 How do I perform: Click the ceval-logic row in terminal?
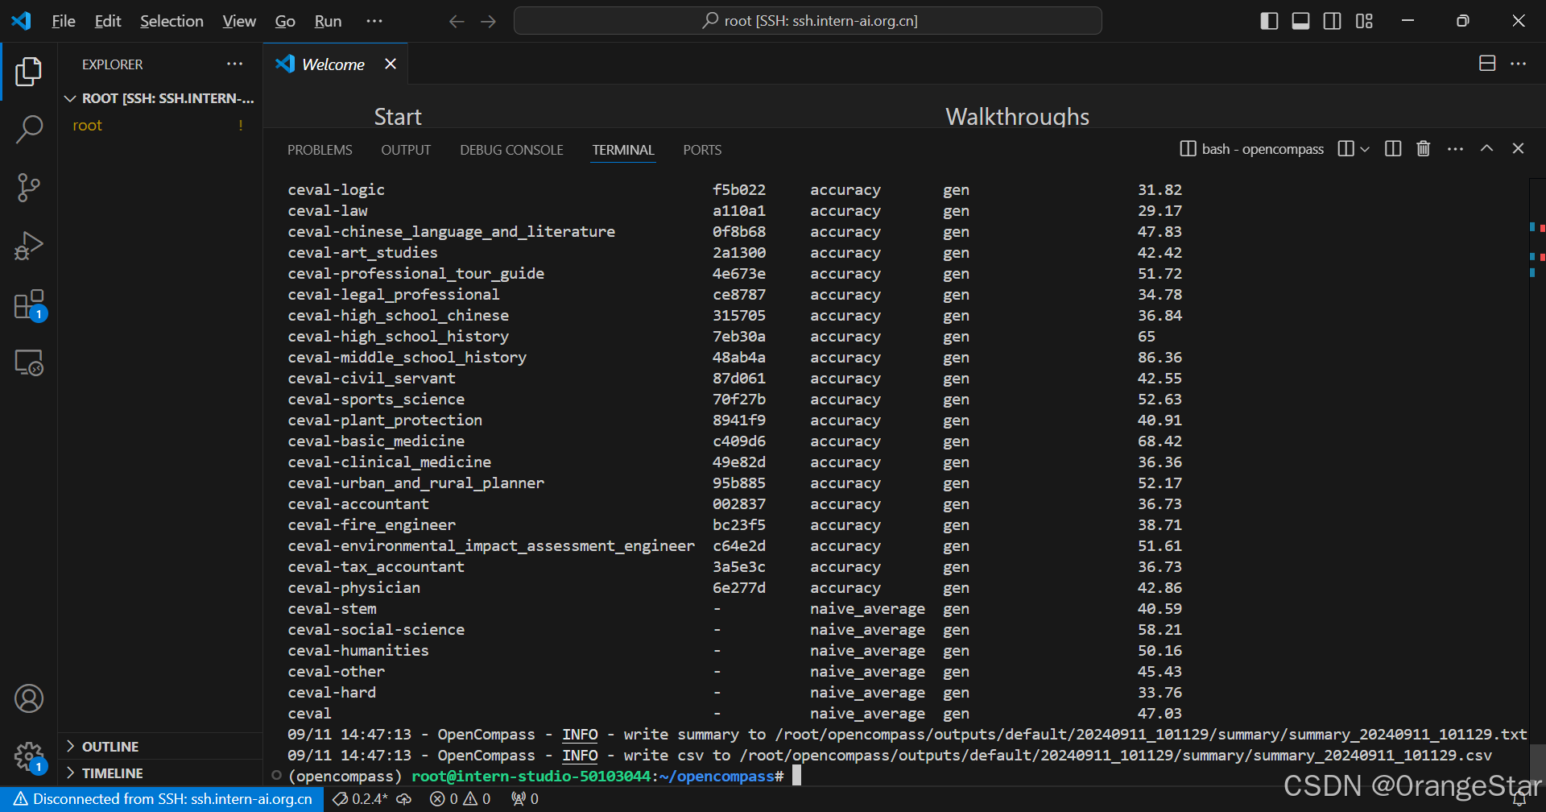click(x=735, y=190)
